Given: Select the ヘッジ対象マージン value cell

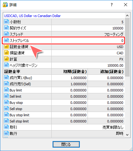Looking at the screenshot, I should [x=88, y=65].
